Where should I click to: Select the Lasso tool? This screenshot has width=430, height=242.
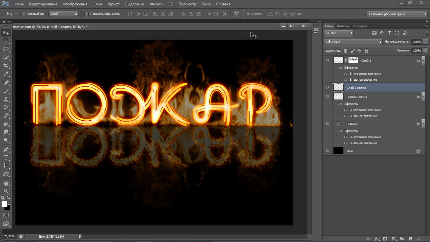(x=6, y=49)
